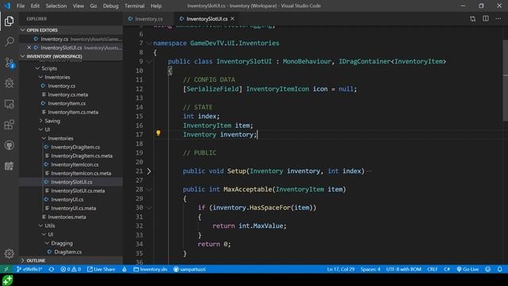Open editor More Actions ellipsis menu
This screenshot has width=508, height=286.
coord(498,19)
